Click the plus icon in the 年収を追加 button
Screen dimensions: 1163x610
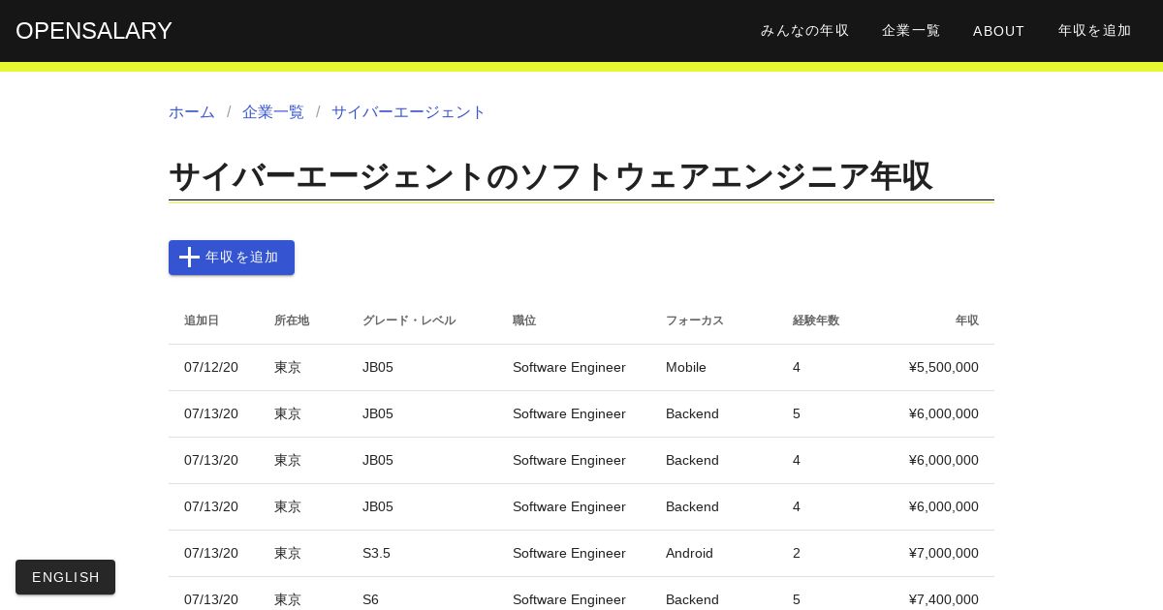pyautogui.click(x=189, y=258)
